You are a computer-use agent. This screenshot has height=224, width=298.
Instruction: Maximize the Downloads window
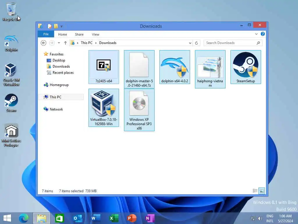coord(249,25)
